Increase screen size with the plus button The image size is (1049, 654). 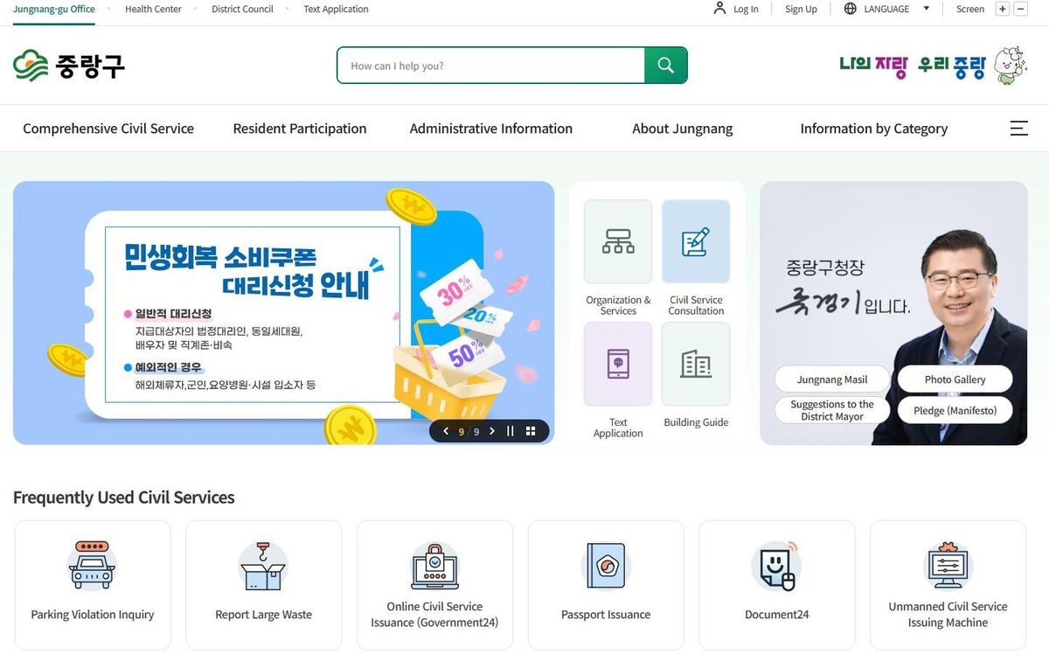tap(1002, 9)
